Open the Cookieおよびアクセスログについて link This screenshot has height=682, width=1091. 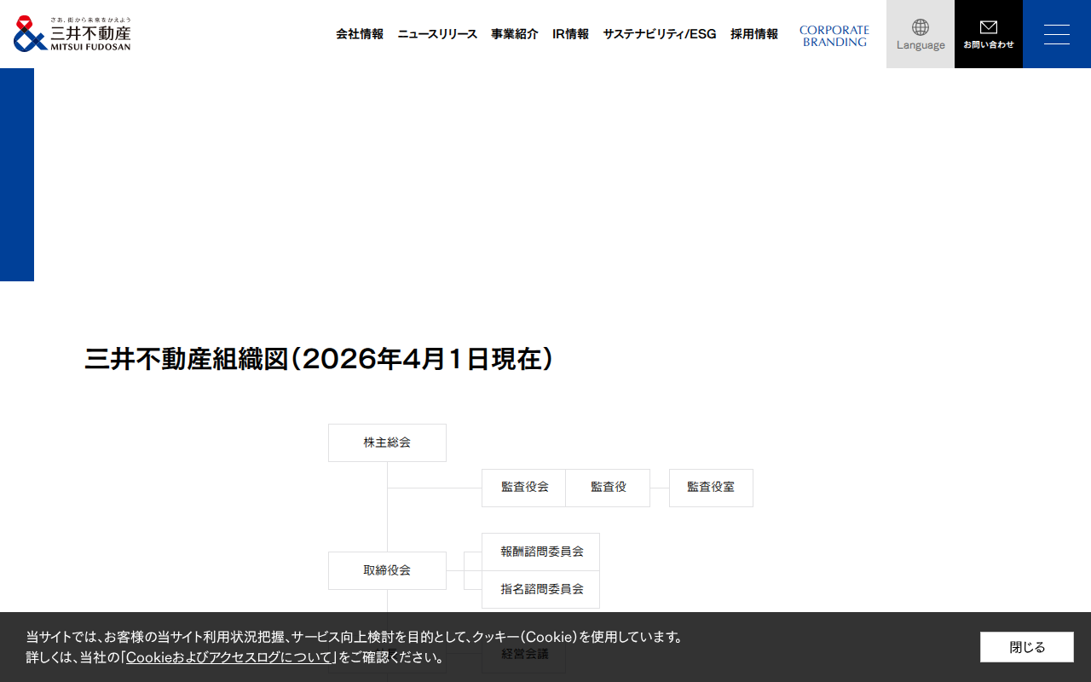pos(229,657)
